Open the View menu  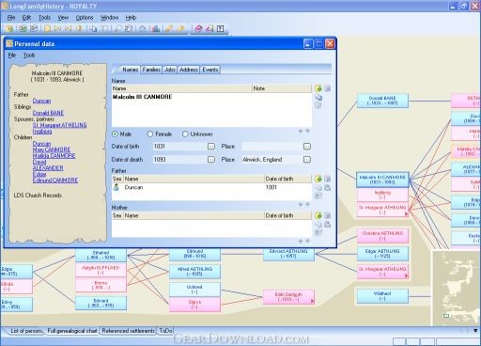tap(63, 18)
